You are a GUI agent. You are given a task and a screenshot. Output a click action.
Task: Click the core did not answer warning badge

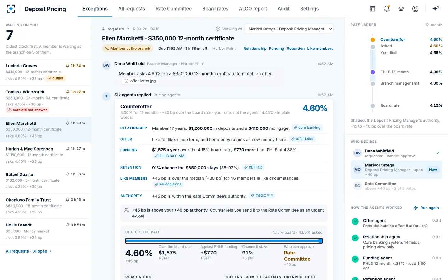(27, 110)
